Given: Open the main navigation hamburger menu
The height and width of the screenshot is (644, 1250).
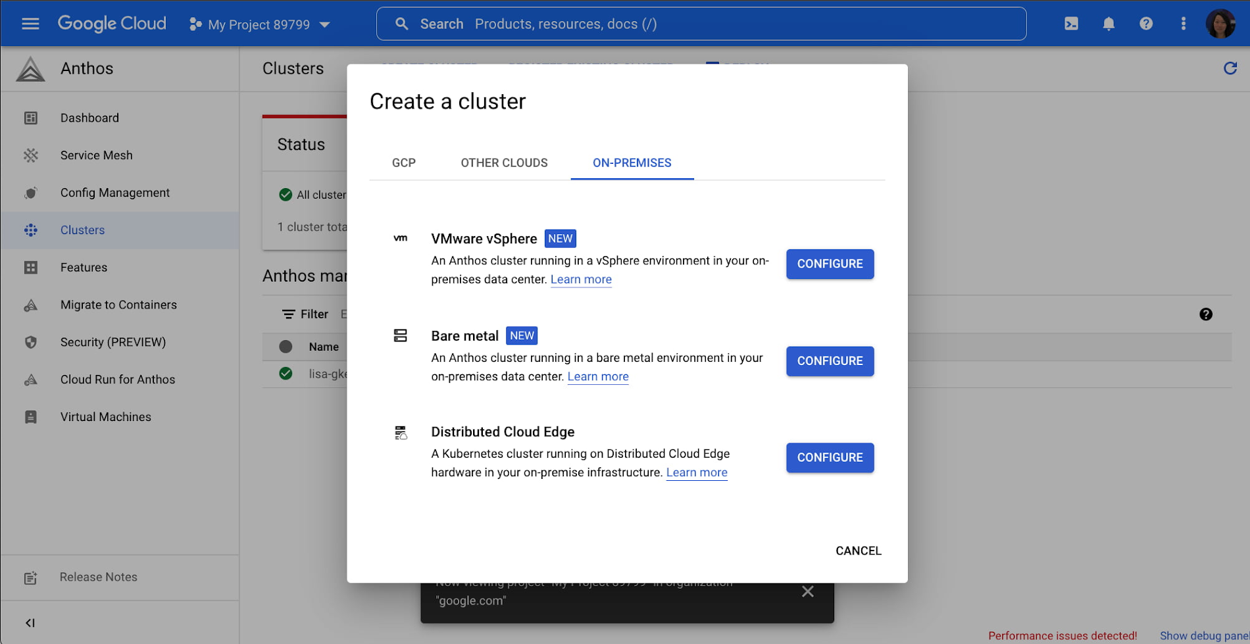Looking at the screenshot, I should (x=30, y=24).
